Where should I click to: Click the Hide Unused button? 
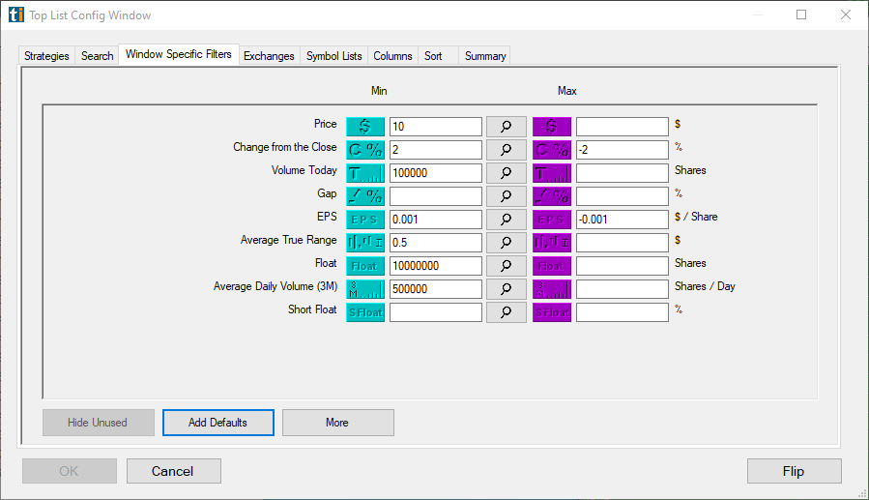click(x=98, y=423)
